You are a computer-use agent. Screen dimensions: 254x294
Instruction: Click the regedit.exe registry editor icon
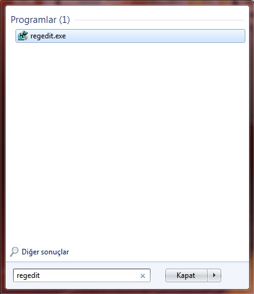23,36
